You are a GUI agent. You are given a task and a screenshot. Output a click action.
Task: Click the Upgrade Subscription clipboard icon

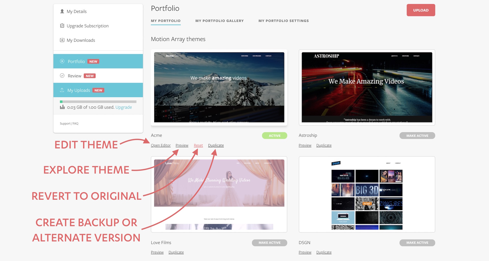point(62,25)
